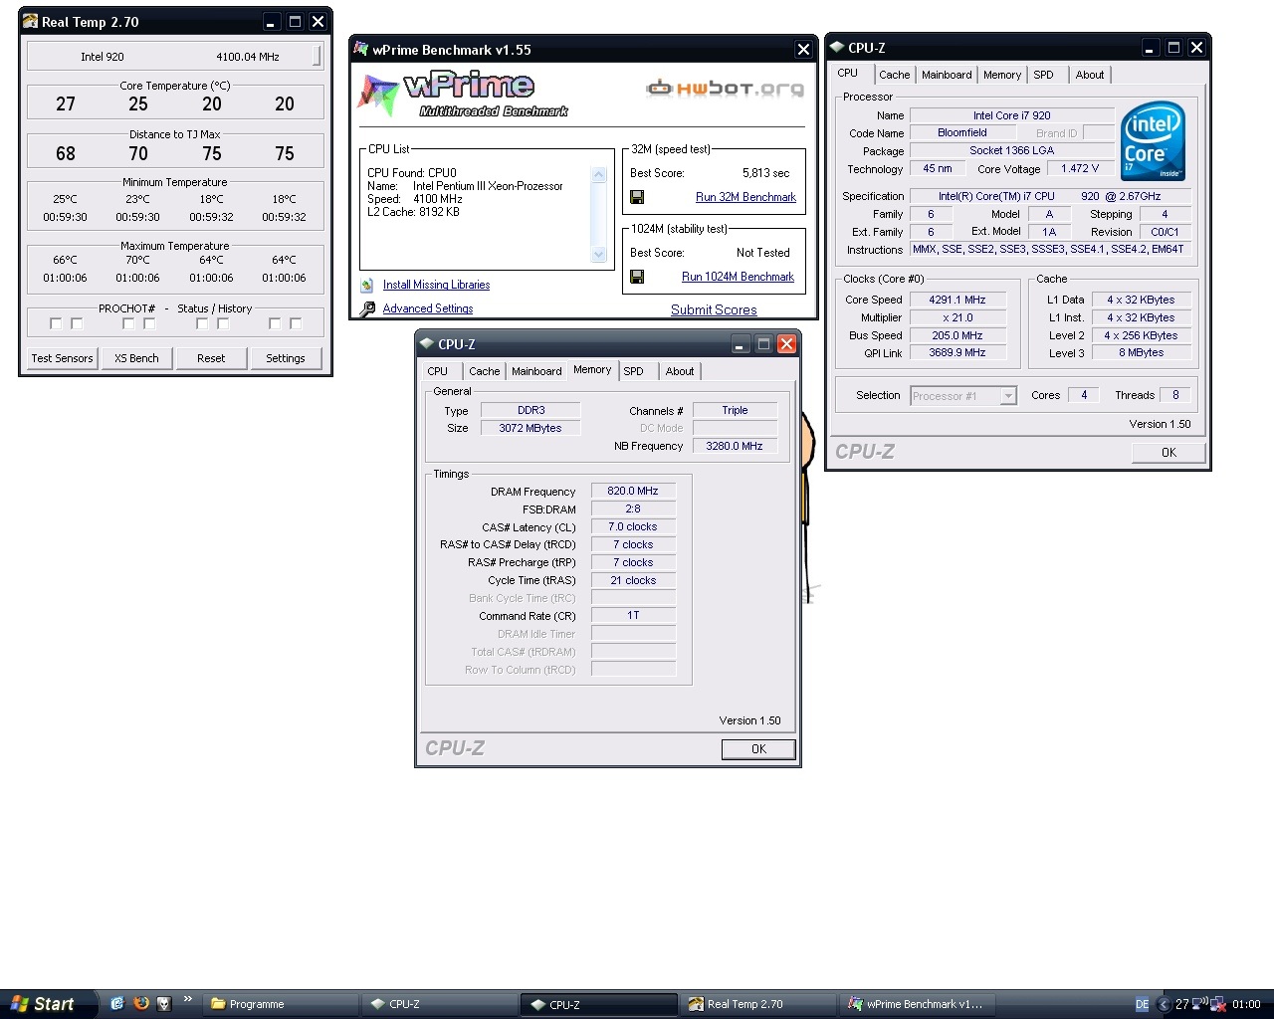
Task: Close the CPU-Z Memory window
Action: click(786, 344)
